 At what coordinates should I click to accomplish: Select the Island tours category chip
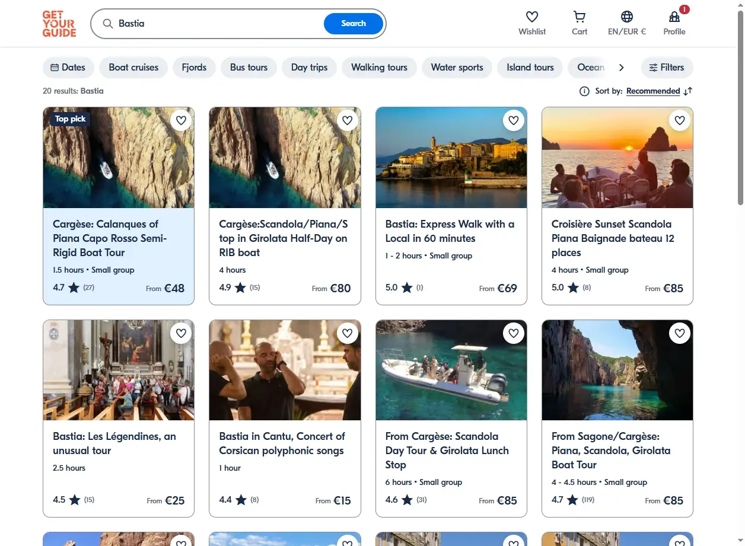[x=530, y=68]
